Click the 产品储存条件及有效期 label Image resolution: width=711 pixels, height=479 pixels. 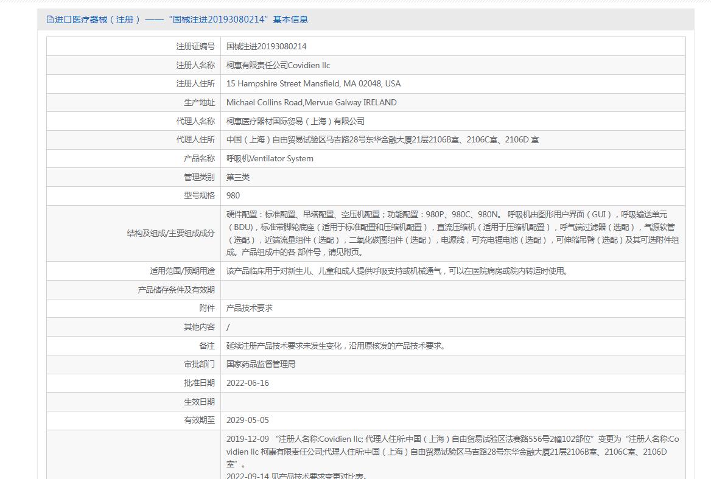(176, 290)
